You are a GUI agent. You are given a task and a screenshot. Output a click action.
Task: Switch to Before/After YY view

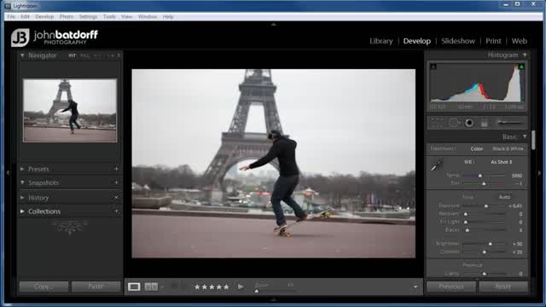151,287
